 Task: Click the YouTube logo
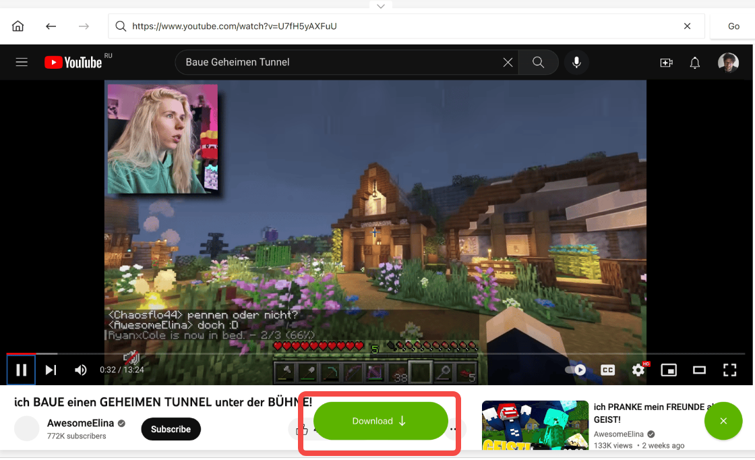pyautogui.click(x=73, y=62)
